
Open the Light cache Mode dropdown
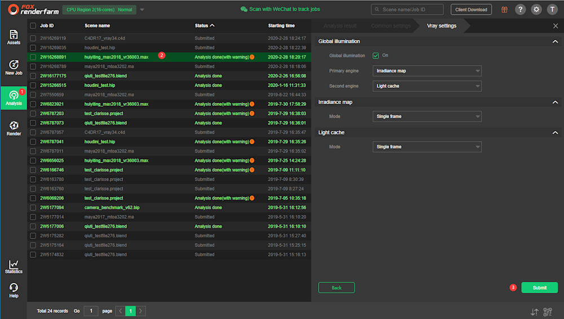(427, 147)
